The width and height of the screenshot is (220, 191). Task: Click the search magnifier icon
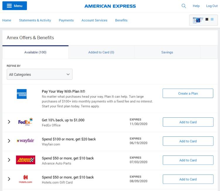(184, 6)
